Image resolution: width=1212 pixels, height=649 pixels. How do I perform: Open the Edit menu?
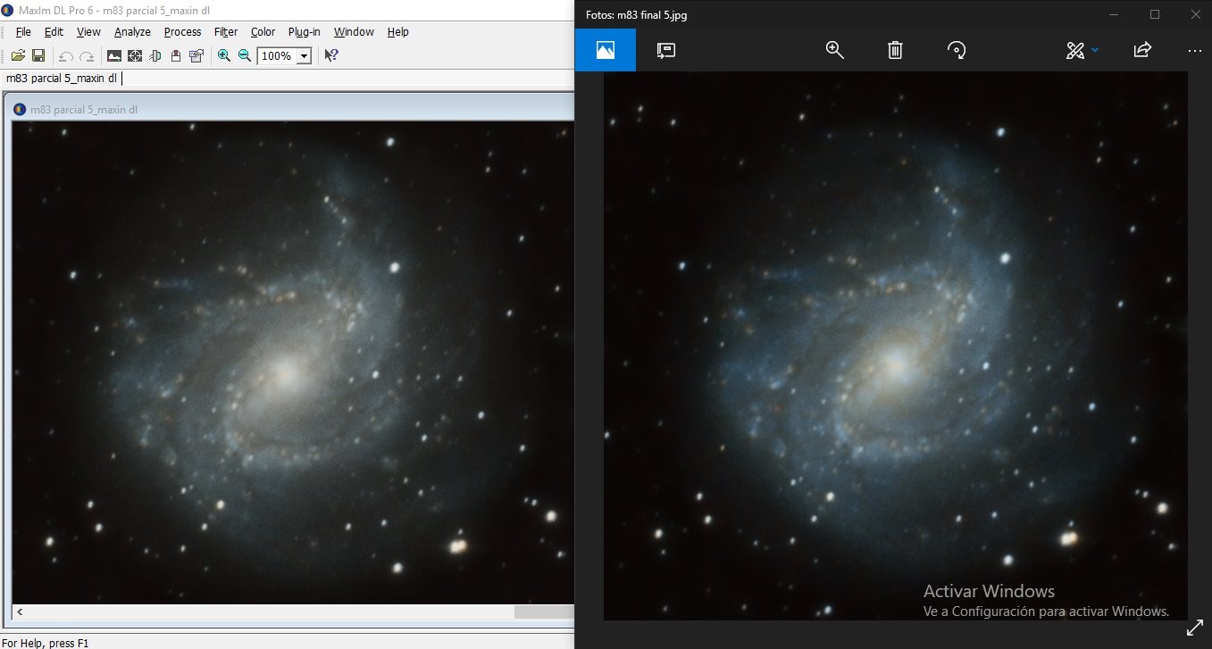(54, 31)
